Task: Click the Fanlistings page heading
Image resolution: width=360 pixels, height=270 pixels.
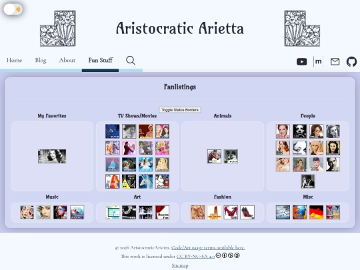Action: tap(180, 87)
